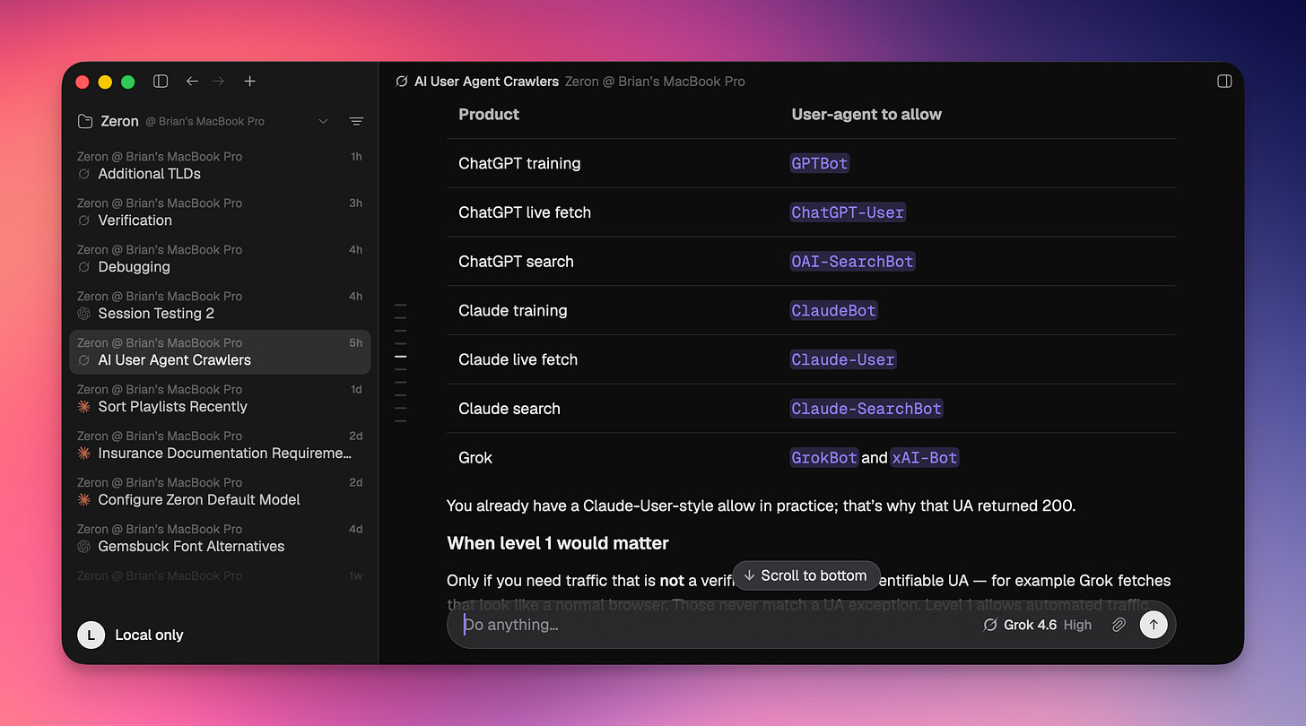Click the When level 1 would matter heading
This screenshot has width=1306, height=726.
(x=558, y=543)
